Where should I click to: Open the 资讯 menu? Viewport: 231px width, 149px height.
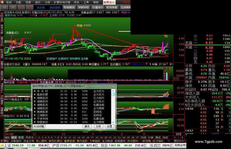pyautogui.click(x=76, y=2)
